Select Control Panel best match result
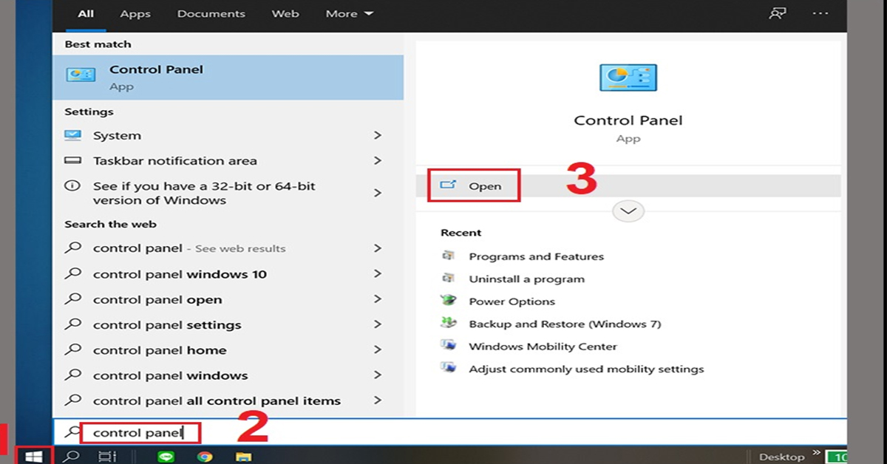887x464 pixels. (228, 77)
